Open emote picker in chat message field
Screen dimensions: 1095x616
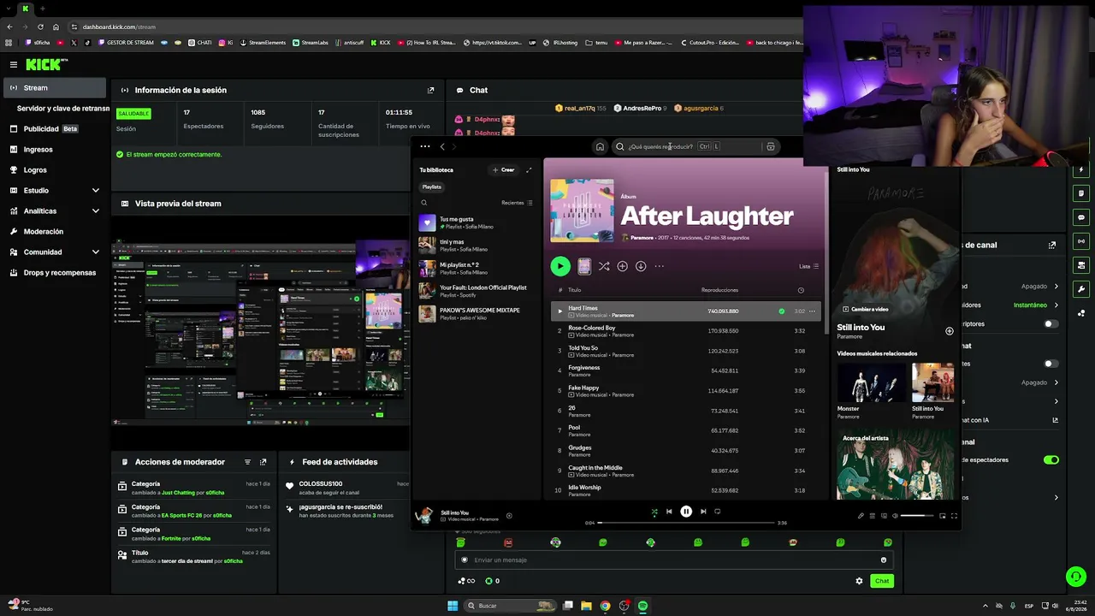[x=884, y=560]
